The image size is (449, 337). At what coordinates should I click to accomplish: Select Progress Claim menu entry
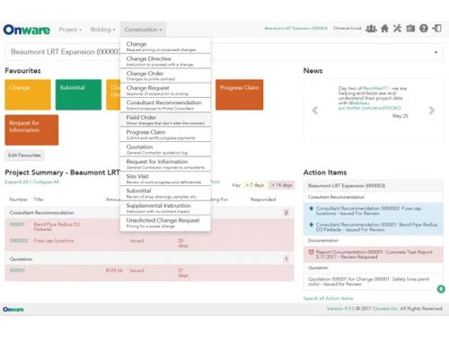click(x=165, y=135)
